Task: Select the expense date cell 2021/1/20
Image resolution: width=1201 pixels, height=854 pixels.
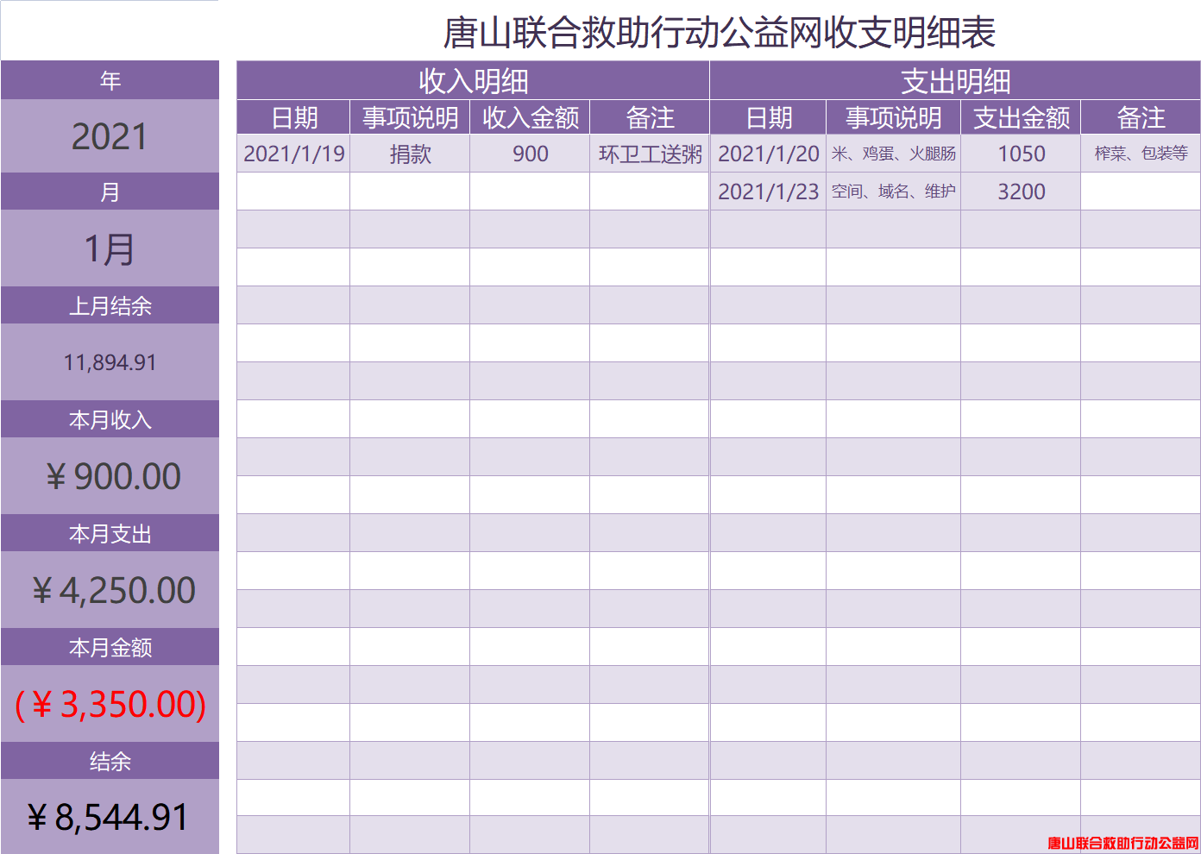Action: click(x=768, y=154)
